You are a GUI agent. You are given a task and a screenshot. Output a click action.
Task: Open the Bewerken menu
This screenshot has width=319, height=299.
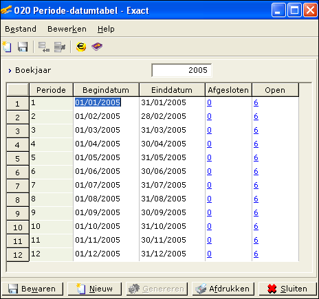pyautogui.click(x=67, y=29)
